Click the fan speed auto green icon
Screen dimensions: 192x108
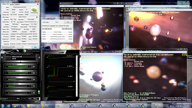click(39, 92)
